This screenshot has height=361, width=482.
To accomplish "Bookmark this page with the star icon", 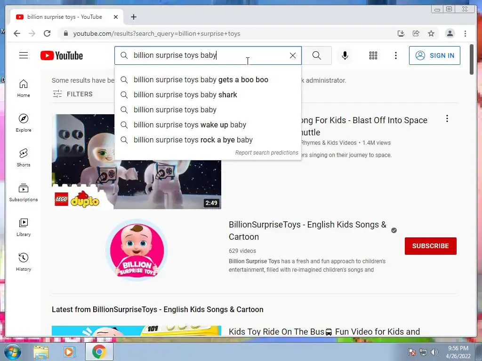I will [431, 33].
